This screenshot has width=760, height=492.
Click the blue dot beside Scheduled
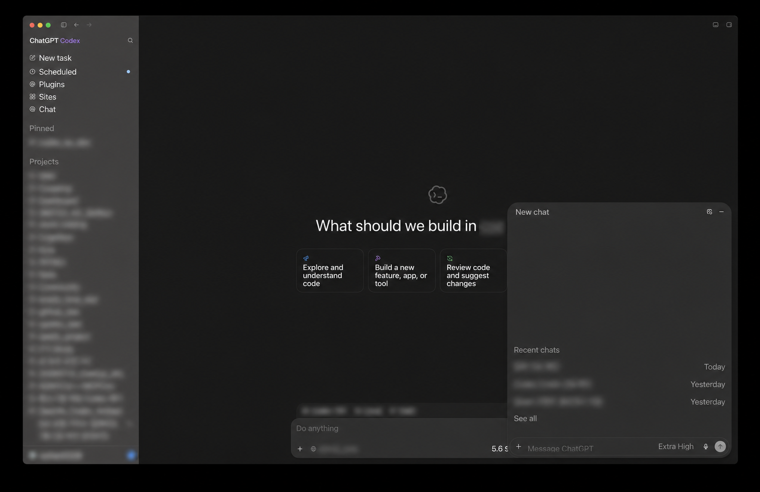point(128,72)
